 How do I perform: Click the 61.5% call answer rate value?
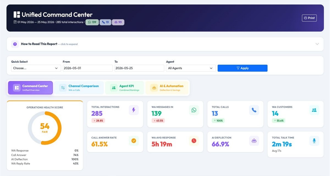[99, 144]
